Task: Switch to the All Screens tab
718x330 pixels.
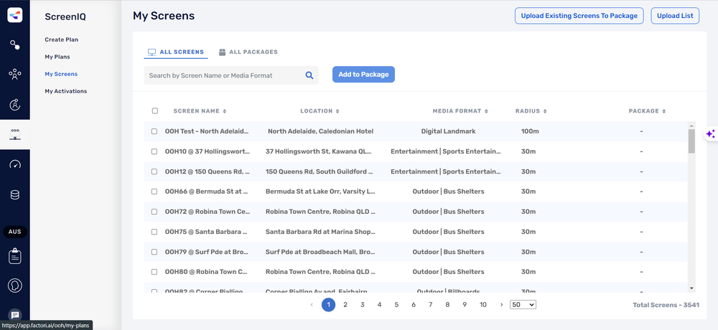Action: pos(176,52)
